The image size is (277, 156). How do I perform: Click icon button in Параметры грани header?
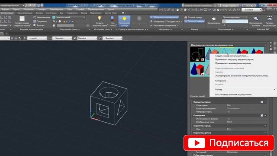tap(261, 102)
